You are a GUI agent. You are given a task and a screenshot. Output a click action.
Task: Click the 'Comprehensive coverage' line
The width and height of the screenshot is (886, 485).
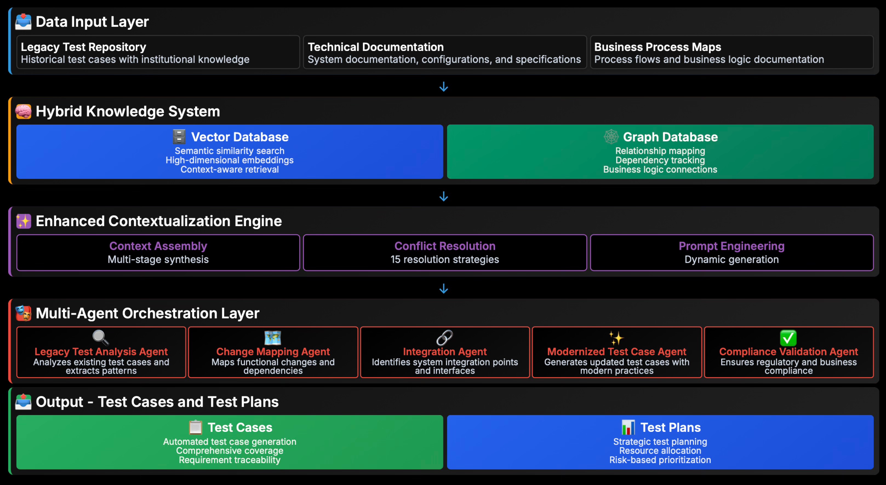tap(229, 451)
